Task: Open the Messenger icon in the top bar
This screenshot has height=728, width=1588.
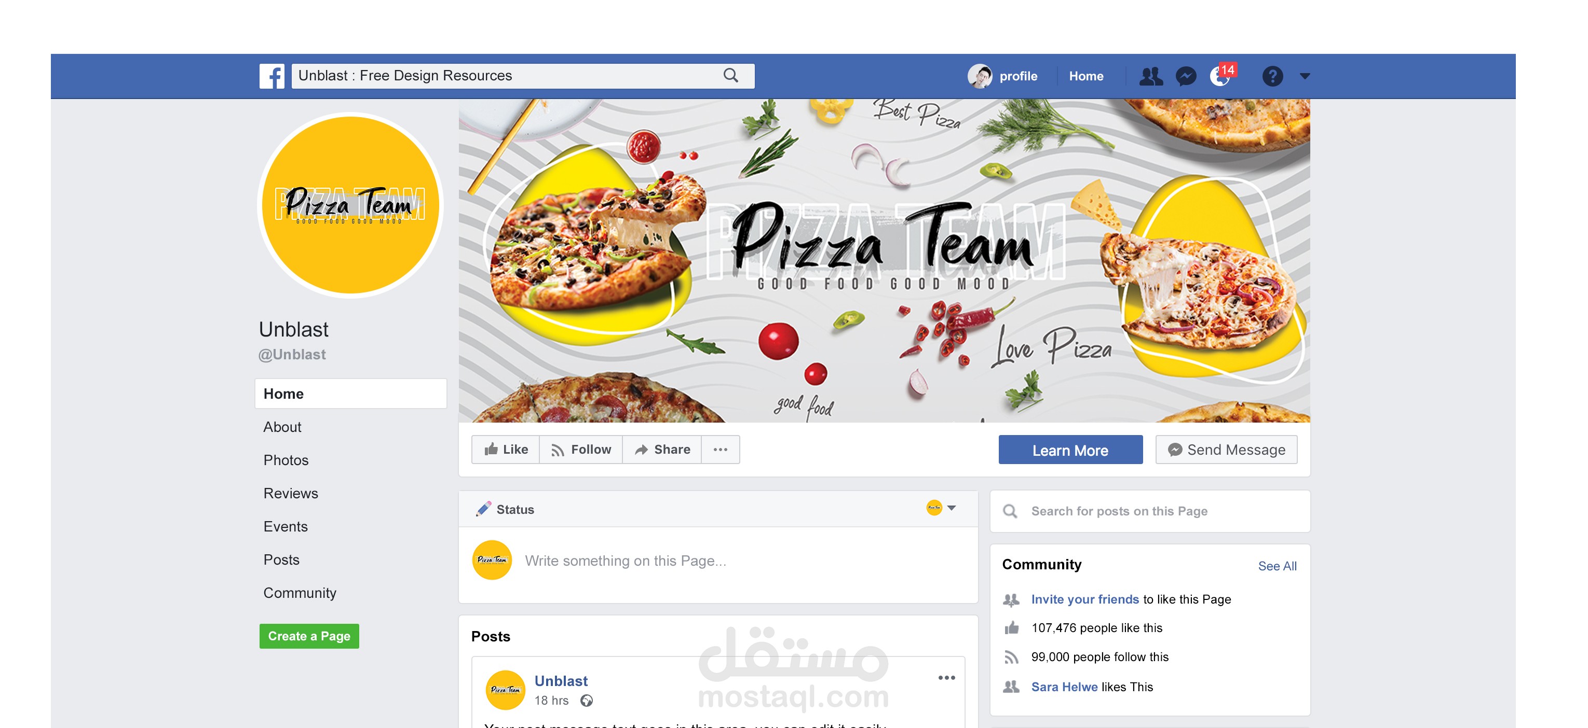Action: 1186,76
